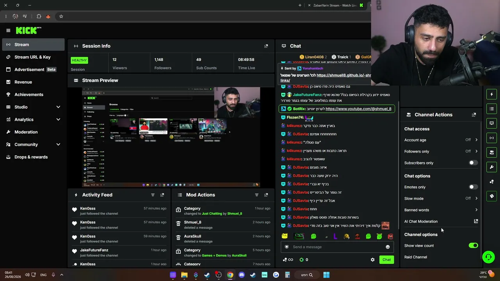Click the Games + Demos category link
The width and height of the screenshot is (500, 281).
pos(214,256)
